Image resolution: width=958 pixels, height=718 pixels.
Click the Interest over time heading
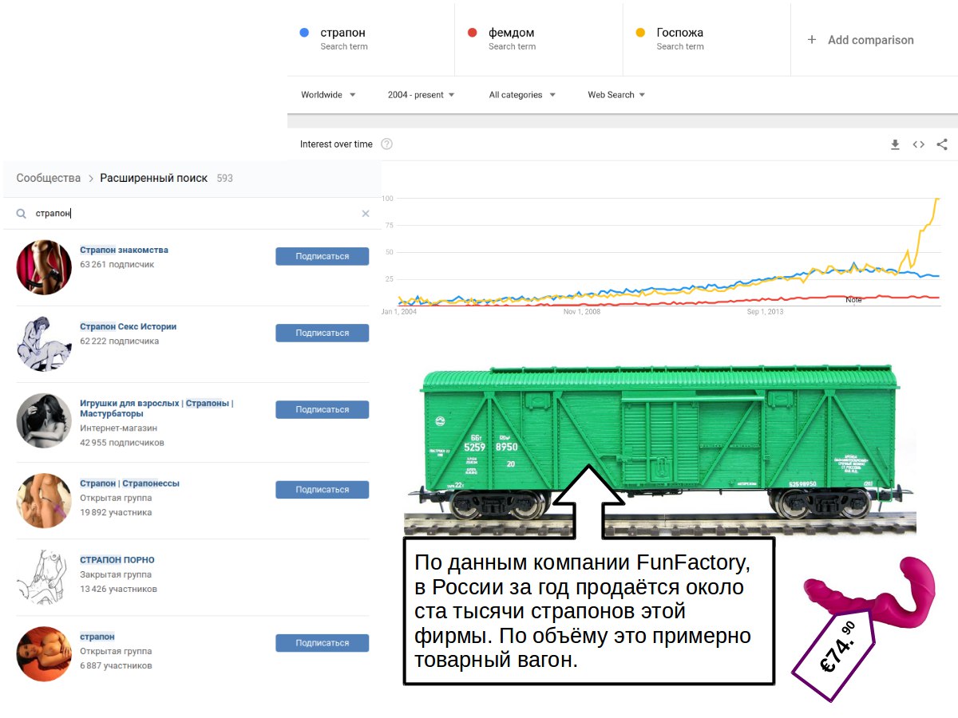coord(336,144)
